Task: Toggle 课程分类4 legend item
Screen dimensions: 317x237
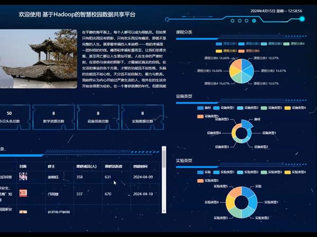Action: (x=294, y=44)
